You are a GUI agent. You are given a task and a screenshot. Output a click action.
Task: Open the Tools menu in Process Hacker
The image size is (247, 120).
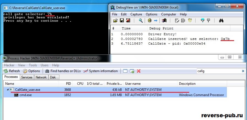click(x=33, y=65)
